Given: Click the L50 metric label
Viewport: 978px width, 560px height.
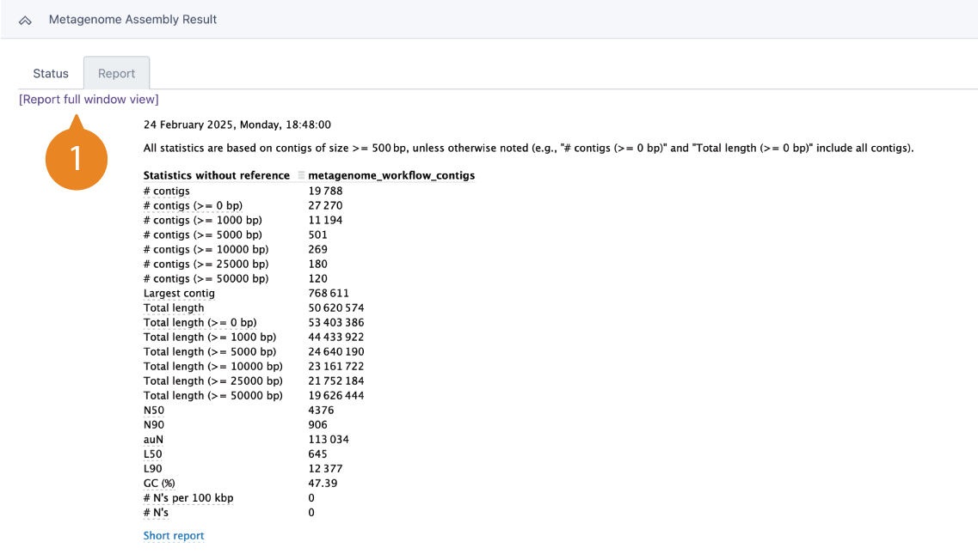Looking at the screenshot, I should (x=152, y=454).
